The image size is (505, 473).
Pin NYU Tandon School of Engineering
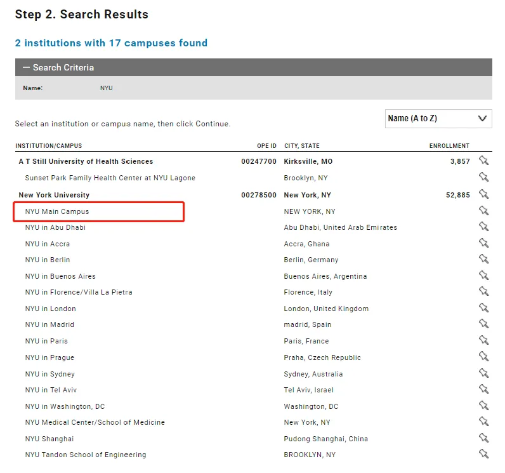click(483, 455)
